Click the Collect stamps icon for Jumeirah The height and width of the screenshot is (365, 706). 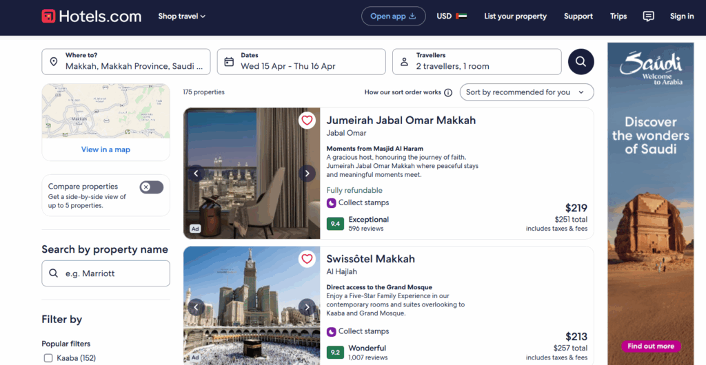pyautogui.click(x=332, y=202)
